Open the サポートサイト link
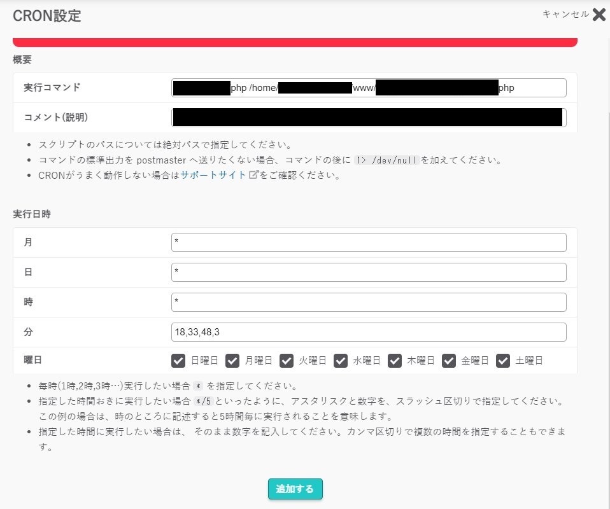The image size is (610, 509). (213, 175)
